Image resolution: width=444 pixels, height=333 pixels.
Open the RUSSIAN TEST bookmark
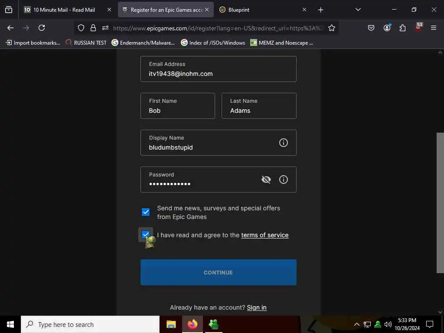pos(86,43)
